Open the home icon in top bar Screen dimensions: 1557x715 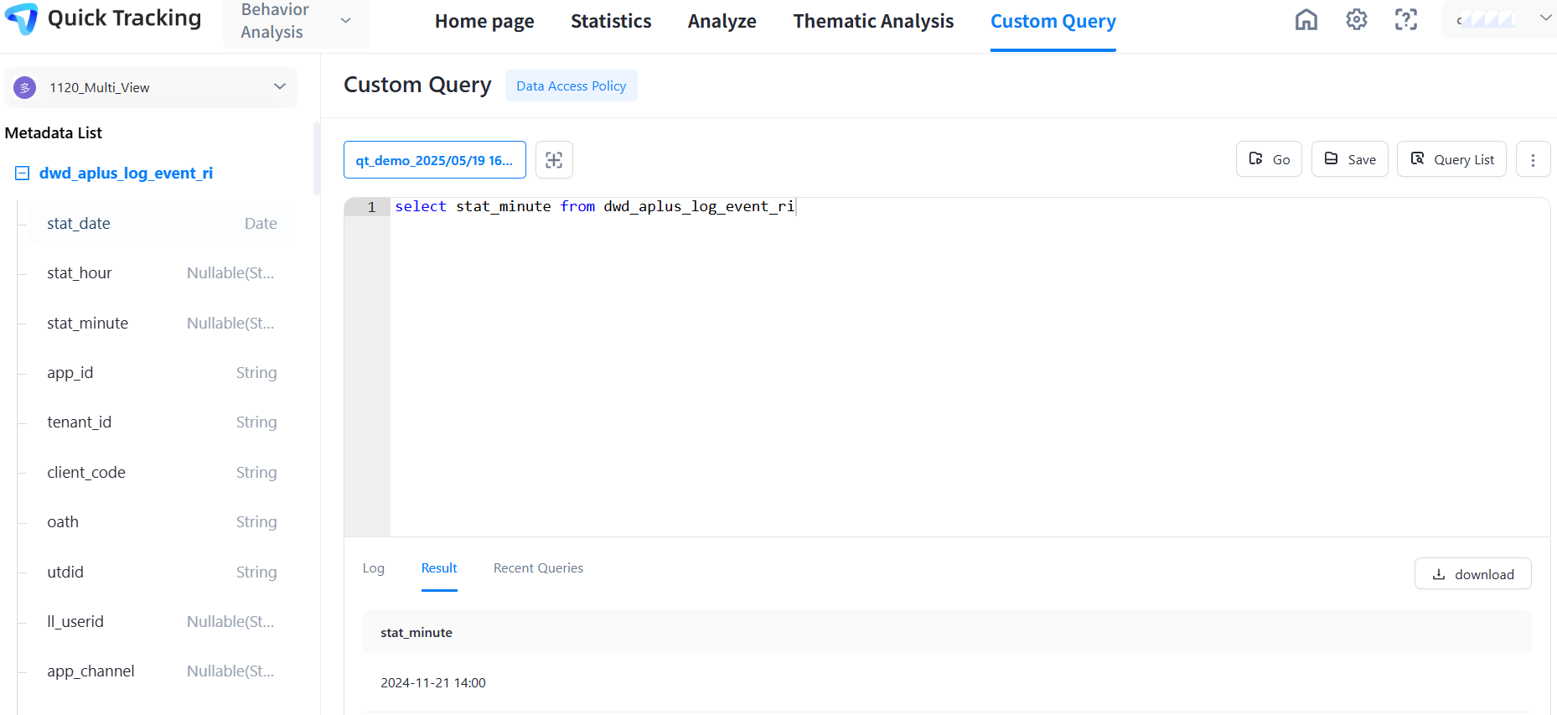point(1306,20)
